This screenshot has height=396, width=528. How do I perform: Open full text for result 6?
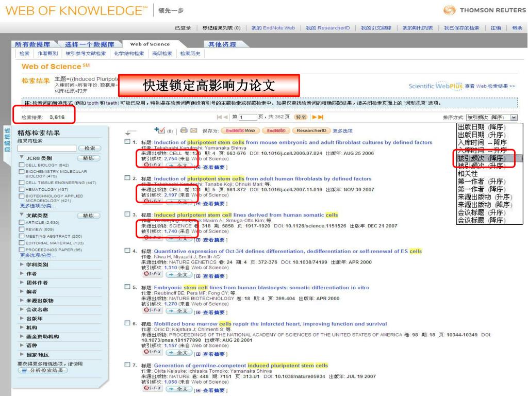click(x=179, y=353)
